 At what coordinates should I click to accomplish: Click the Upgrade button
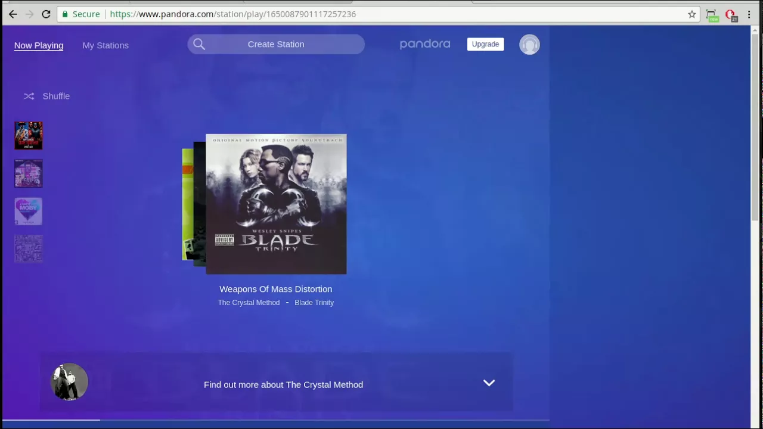pyautogui.click(x=485, y=44)
